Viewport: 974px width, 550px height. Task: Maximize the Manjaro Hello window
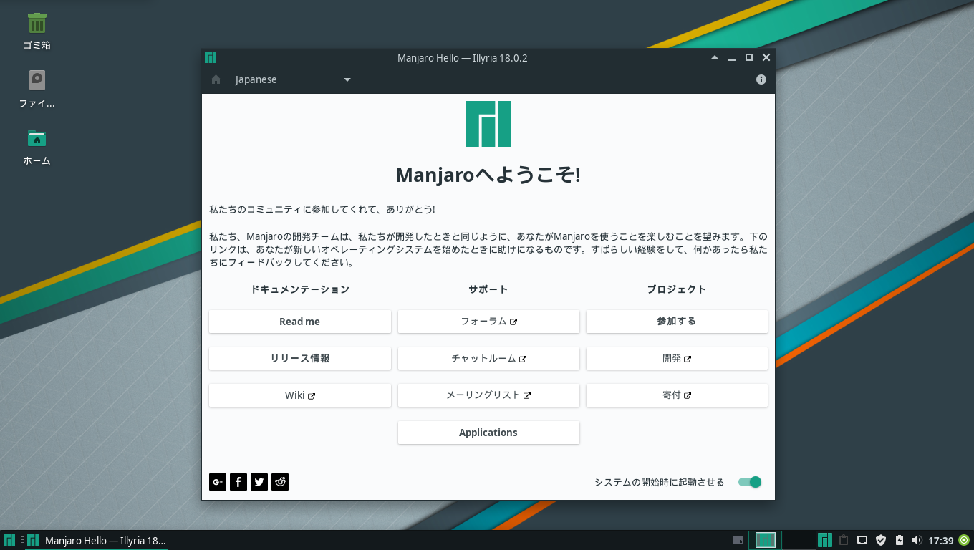coord(749,58)
